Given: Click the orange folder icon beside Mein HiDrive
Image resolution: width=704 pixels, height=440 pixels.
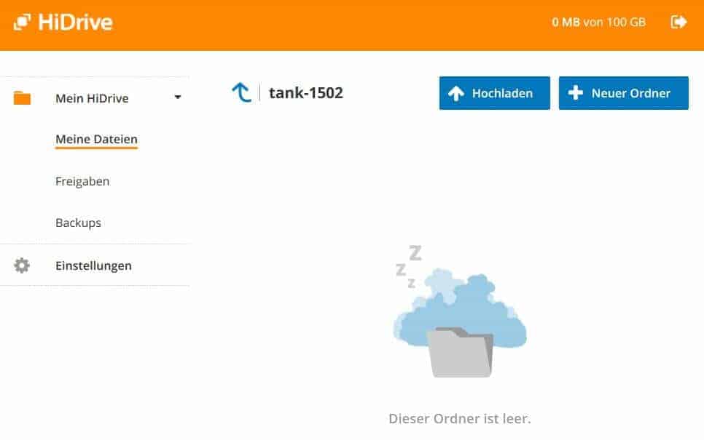Looking at the screenshot, I should click(22, 97).
